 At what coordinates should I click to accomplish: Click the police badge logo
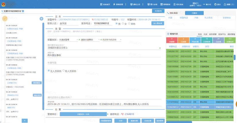3,4
